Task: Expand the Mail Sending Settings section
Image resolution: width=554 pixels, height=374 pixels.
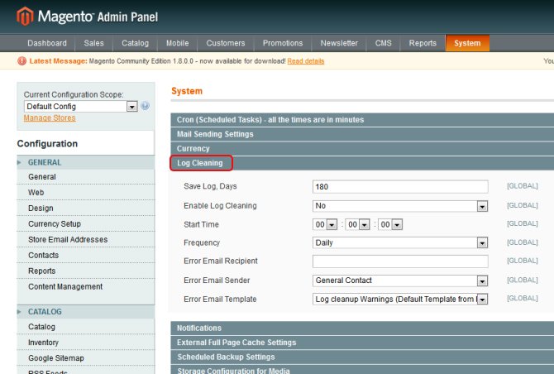Action: (x=362, y=134)
